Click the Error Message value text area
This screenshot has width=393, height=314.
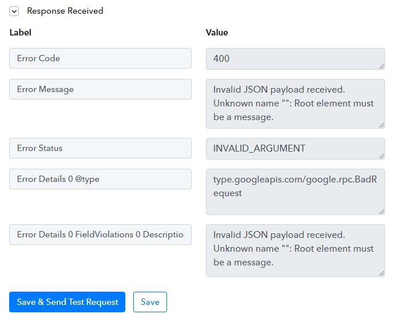(295, 104)
